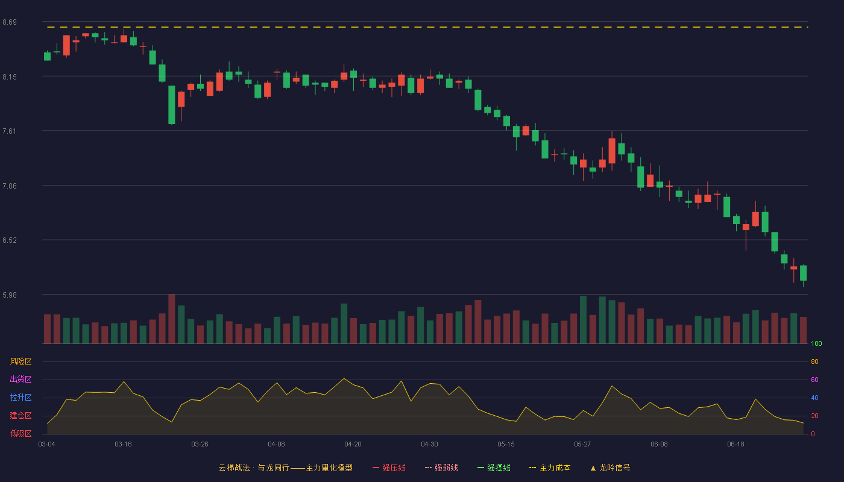
Task: Toggle the 主力成本 legend entry
Action: click(550, 468)
